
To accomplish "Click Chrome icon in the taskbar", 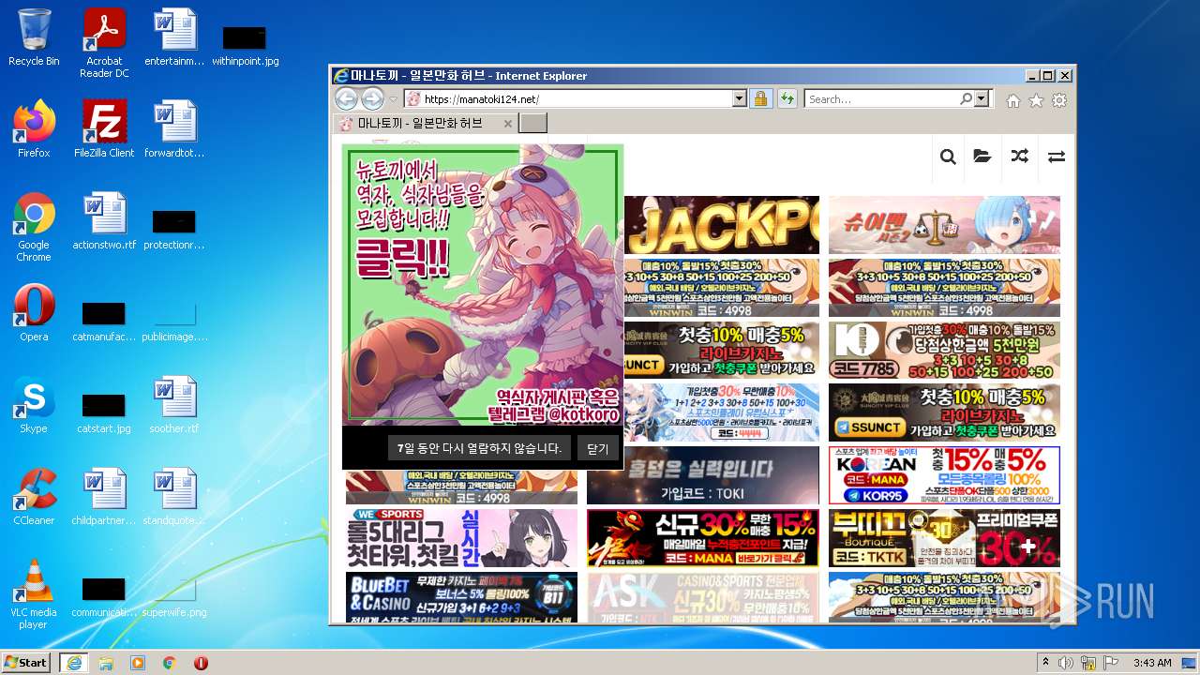I will (170, 663).
